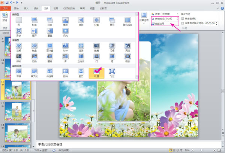Apply the 碎片 shred transition
This screenshot has height=153, width=225.
click(19, 58)
